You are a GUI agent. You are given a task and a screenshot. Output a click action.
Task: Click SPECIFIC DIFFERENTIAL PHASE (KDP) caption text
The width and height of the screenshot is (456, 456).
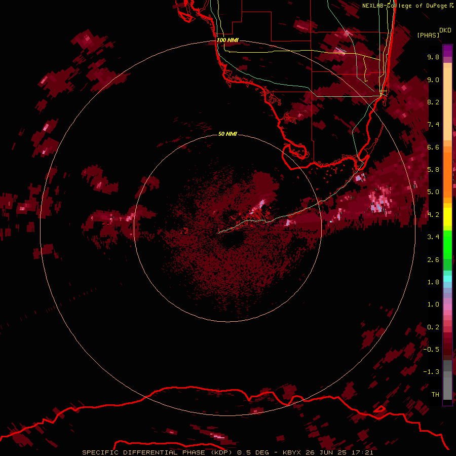point(158,452)
